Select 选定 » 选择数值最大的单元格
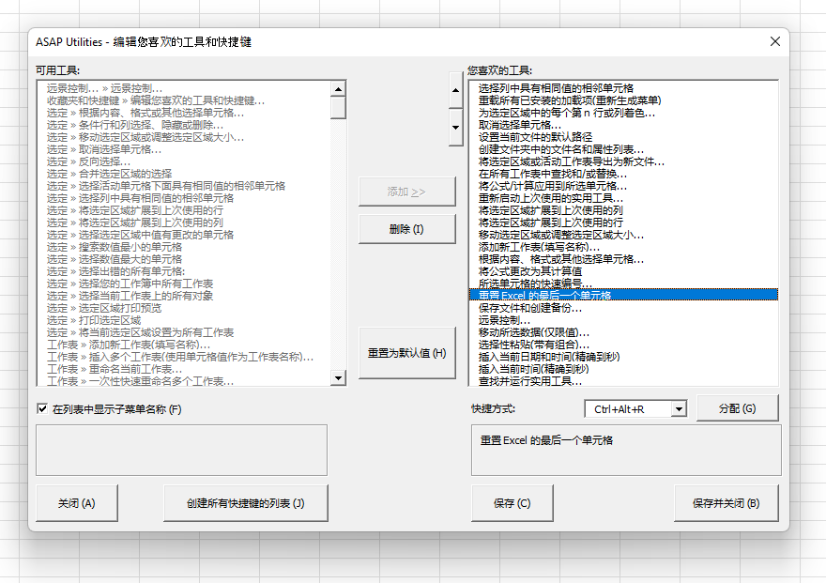826x583 pixels. [115, 259]
